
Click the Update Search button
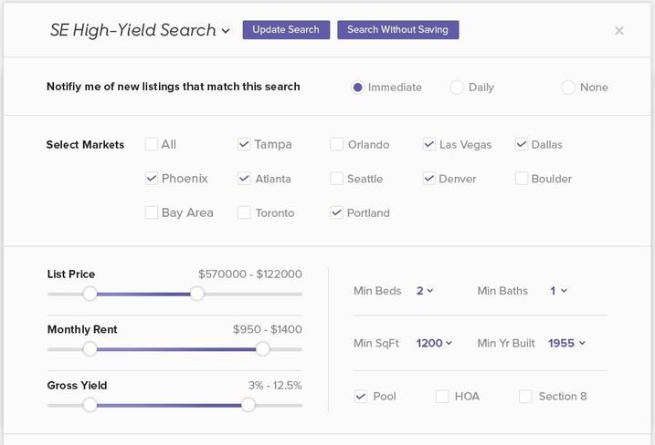coord(286,29)
